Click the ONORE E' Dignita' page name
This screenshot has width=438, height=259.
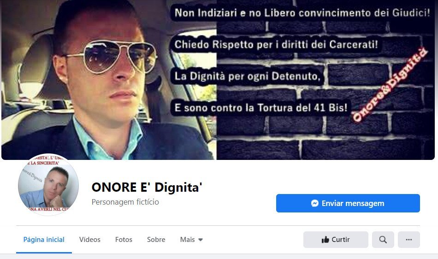[x=147, y=187]
